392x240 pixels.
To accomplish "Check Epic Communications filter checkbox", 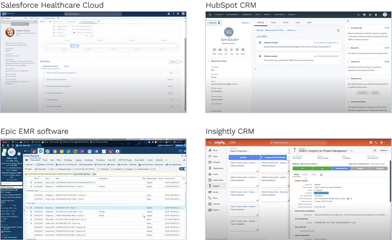I will [x=136, y=169].
